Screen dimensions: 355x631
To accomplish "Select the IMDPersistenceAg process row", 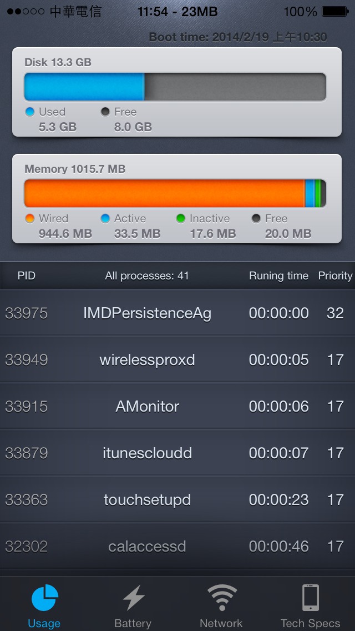I will [177, 313].
